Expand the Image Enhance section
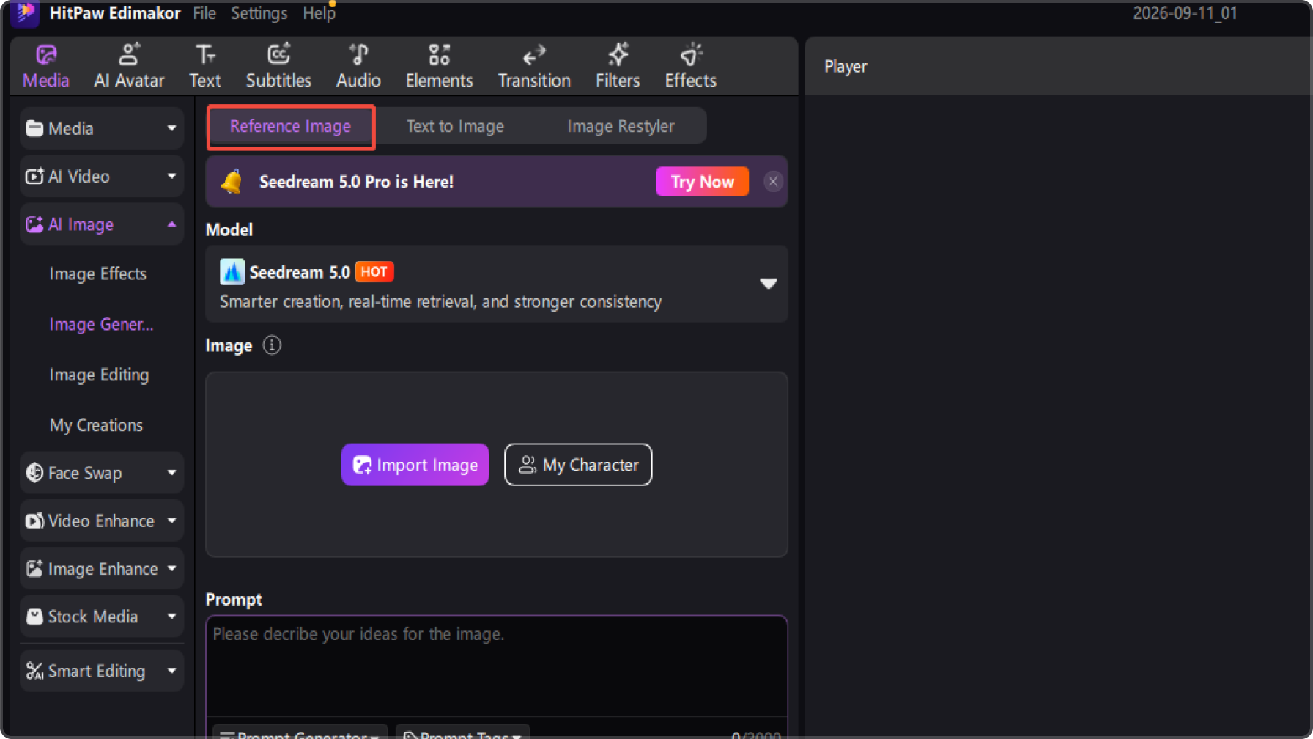 click(x=102, y=569)
